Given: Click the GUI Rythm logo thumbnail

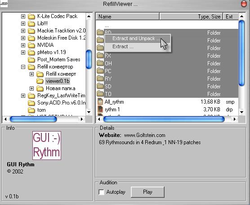Looking at the screenshot, I should tap(47, 146).
